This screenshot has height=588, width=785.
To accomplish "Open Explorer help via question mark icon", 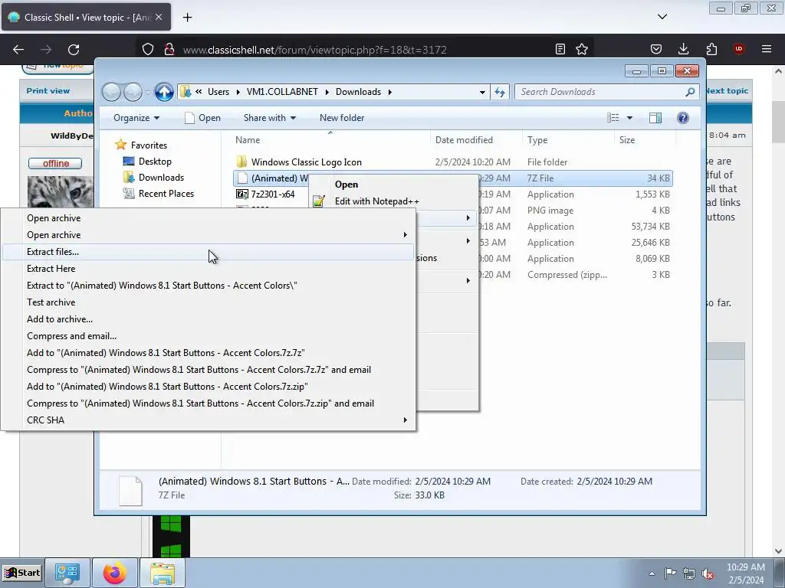I will point(682,118).
